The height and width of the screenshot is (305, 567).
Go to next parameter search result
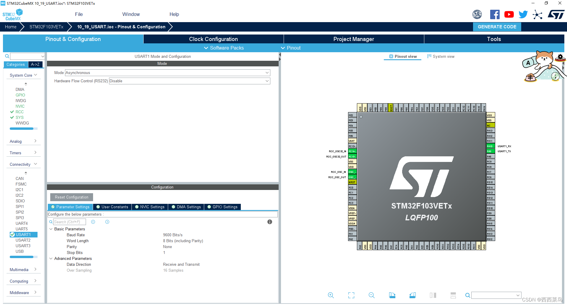(107, 222)
